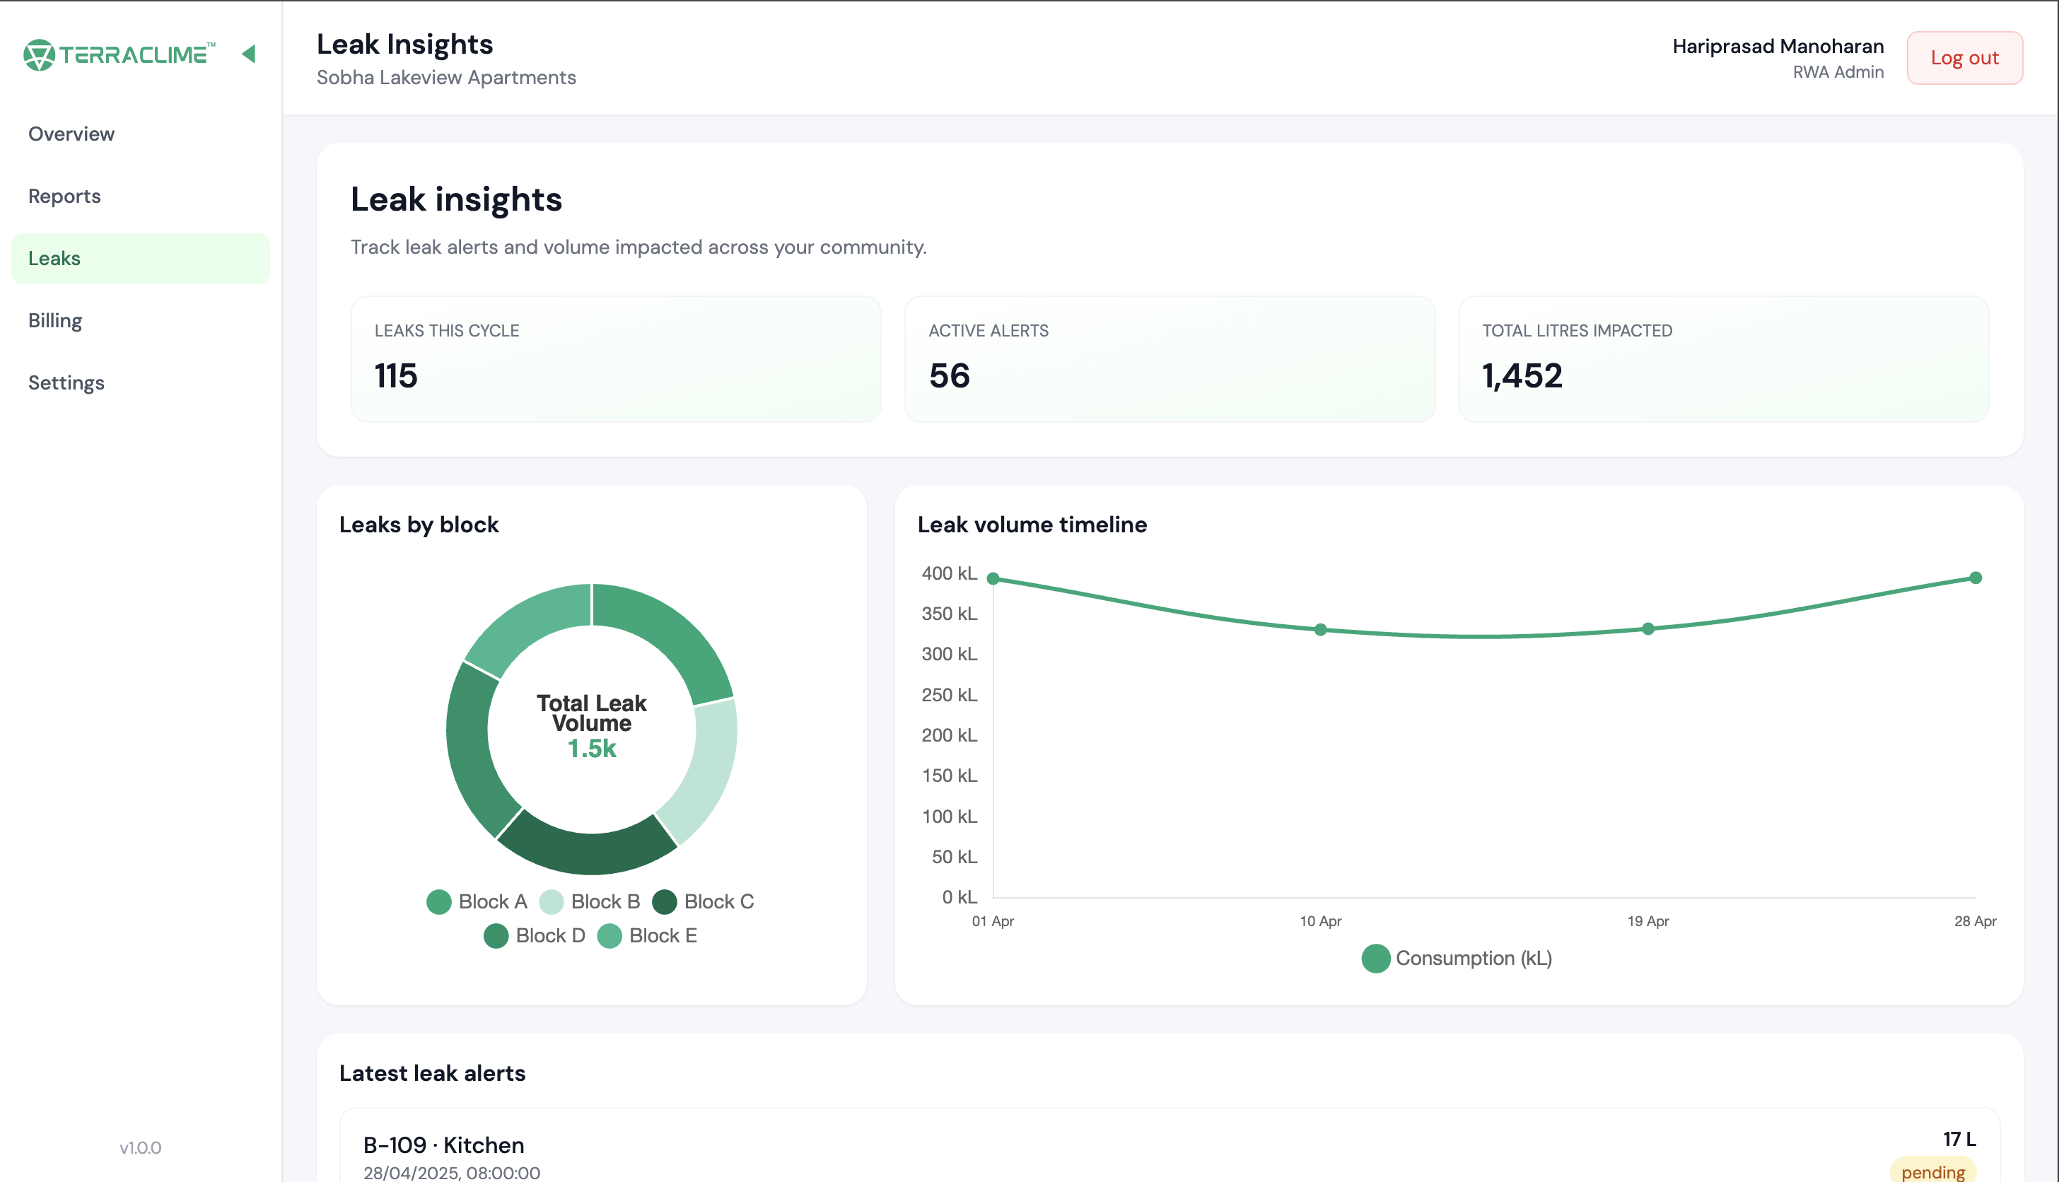Click the Active Alerts card
Viewport: 2059px width, 1182px height.
(1170, 359)
